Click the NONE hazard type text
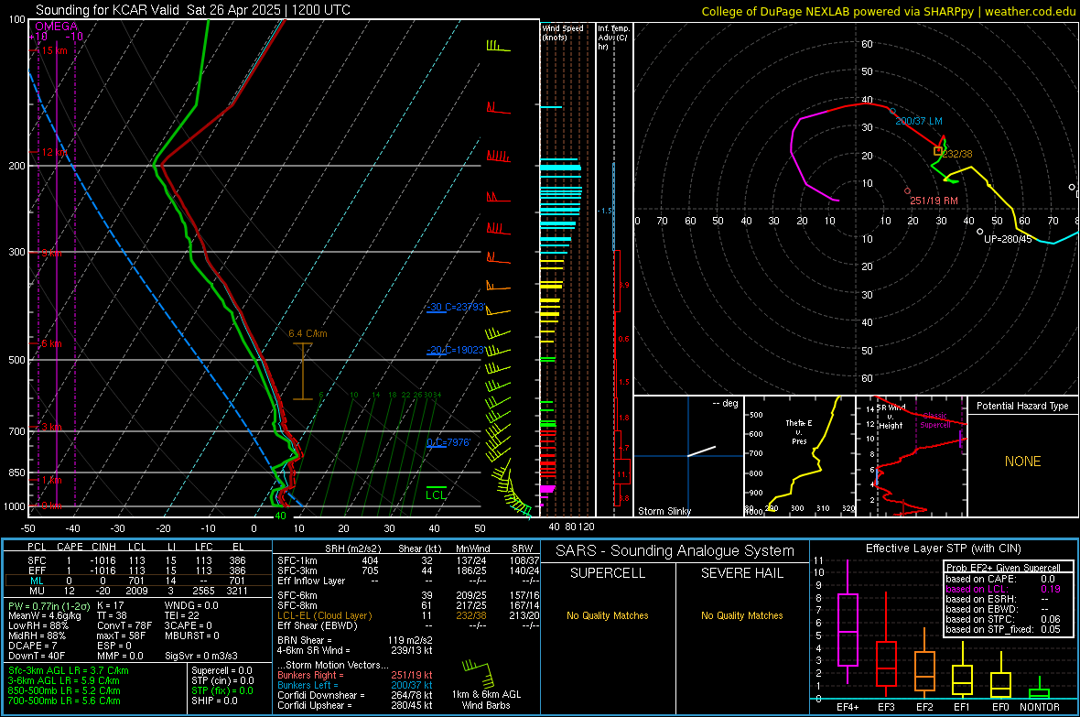 (1022, 462)
